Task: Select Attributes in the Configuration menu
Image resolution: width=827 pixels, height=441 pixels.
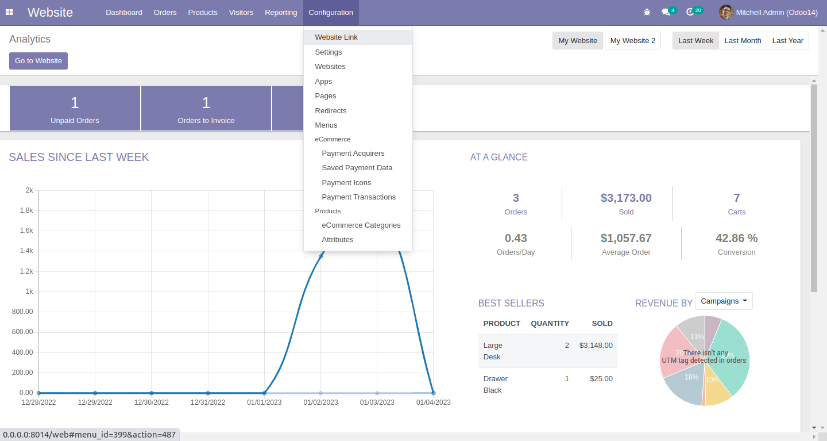Action: [x=337, y=239]
